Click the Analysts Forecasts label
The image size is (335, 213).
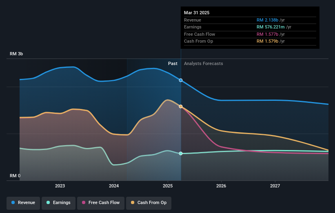[x=203, y=64]
